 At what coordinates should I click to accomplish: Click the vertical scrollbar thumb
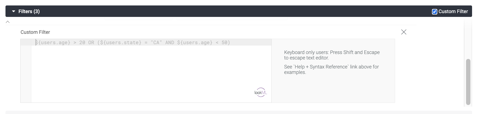[468, 82]
